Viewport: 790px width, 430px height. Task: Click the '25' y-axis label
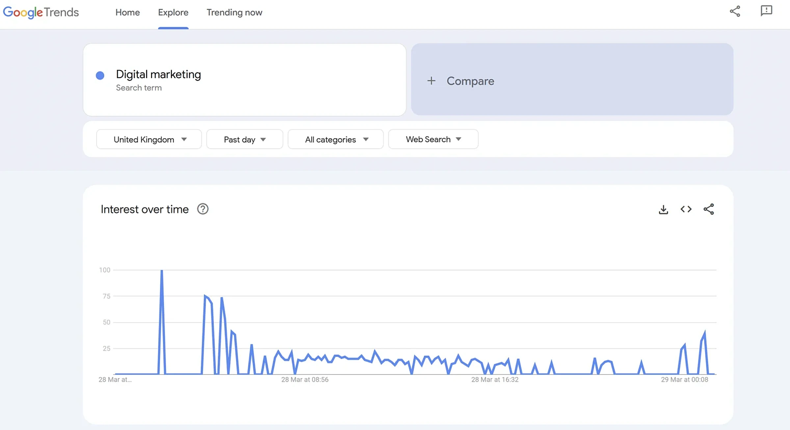[x=106, y=348]
